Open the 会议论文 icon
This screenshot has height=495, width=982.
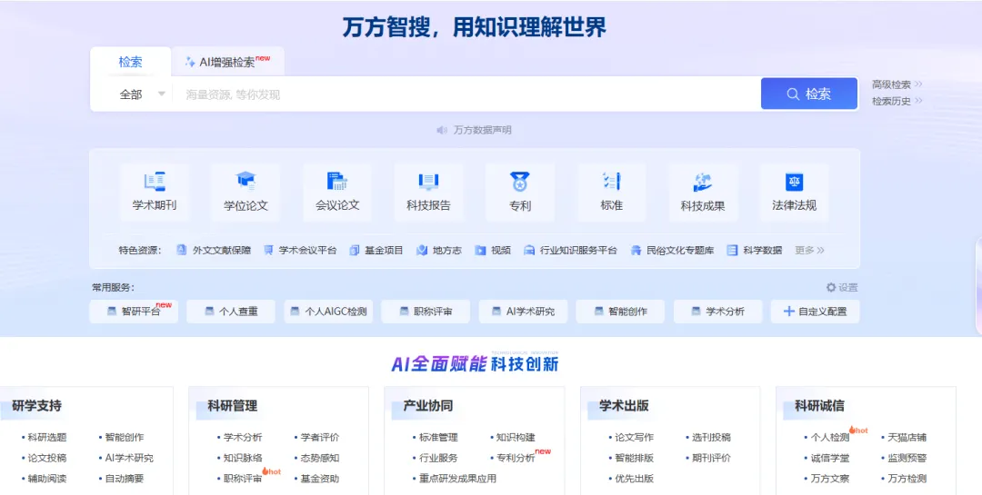coord(337,182)
